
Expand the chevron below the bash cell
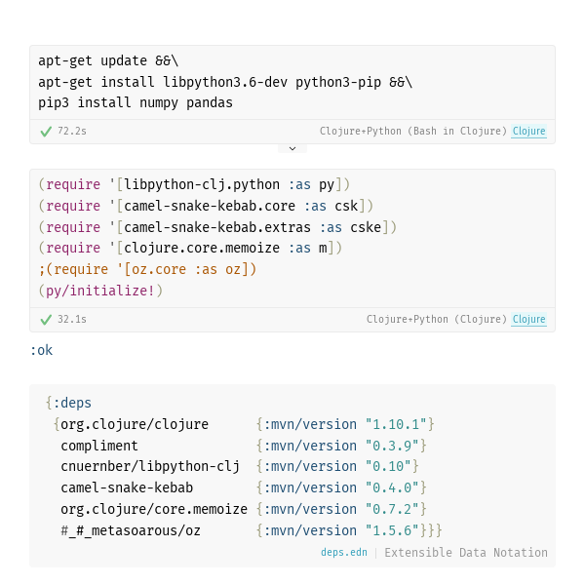pyautogui.click(x=292, y=148)
